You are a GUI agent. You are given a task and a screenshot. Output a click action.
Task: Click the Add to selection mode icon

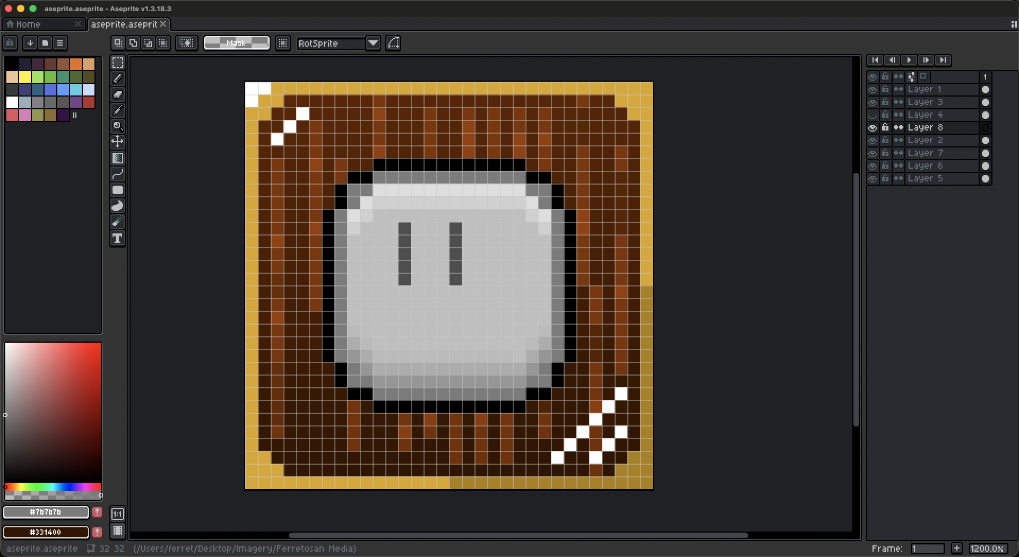coord(133,43)
